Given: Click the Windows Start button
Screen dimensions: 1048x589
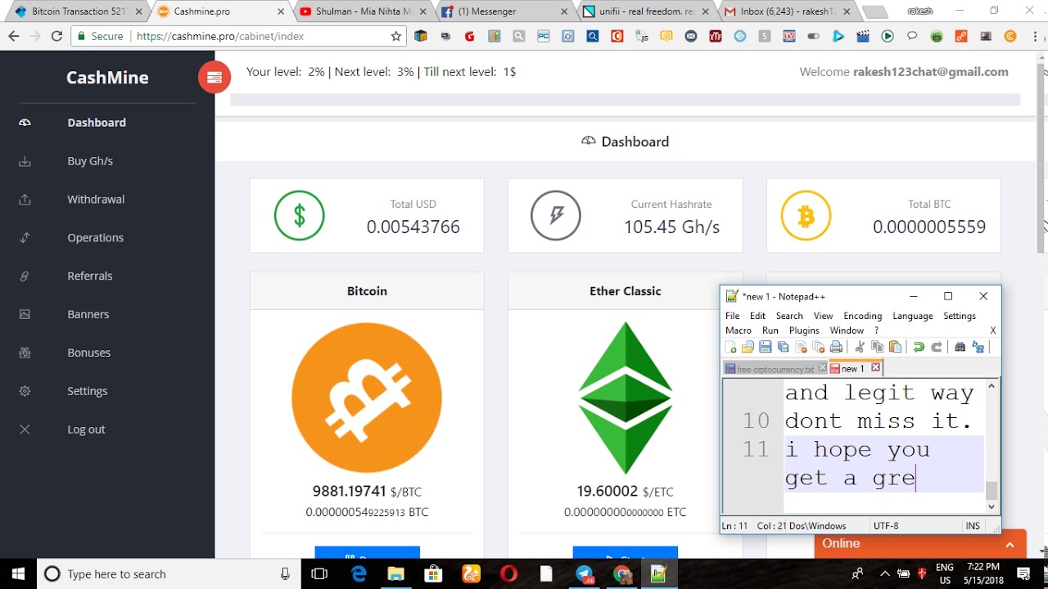Looking at the screenshot, I should pos(18,573).
